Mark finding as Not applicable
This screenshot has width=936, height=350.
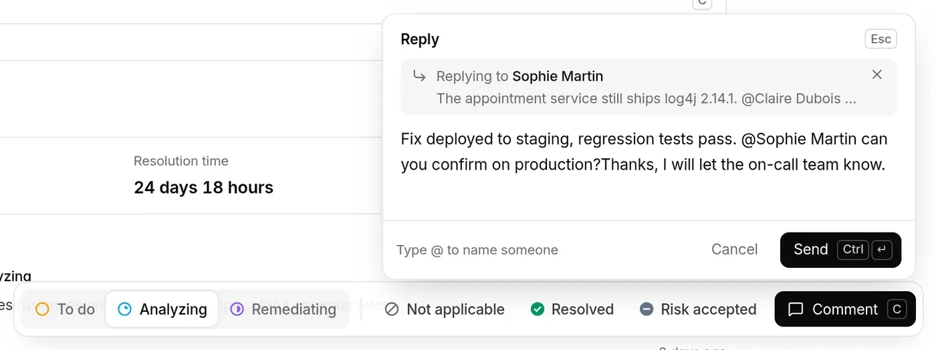[445, 309]
